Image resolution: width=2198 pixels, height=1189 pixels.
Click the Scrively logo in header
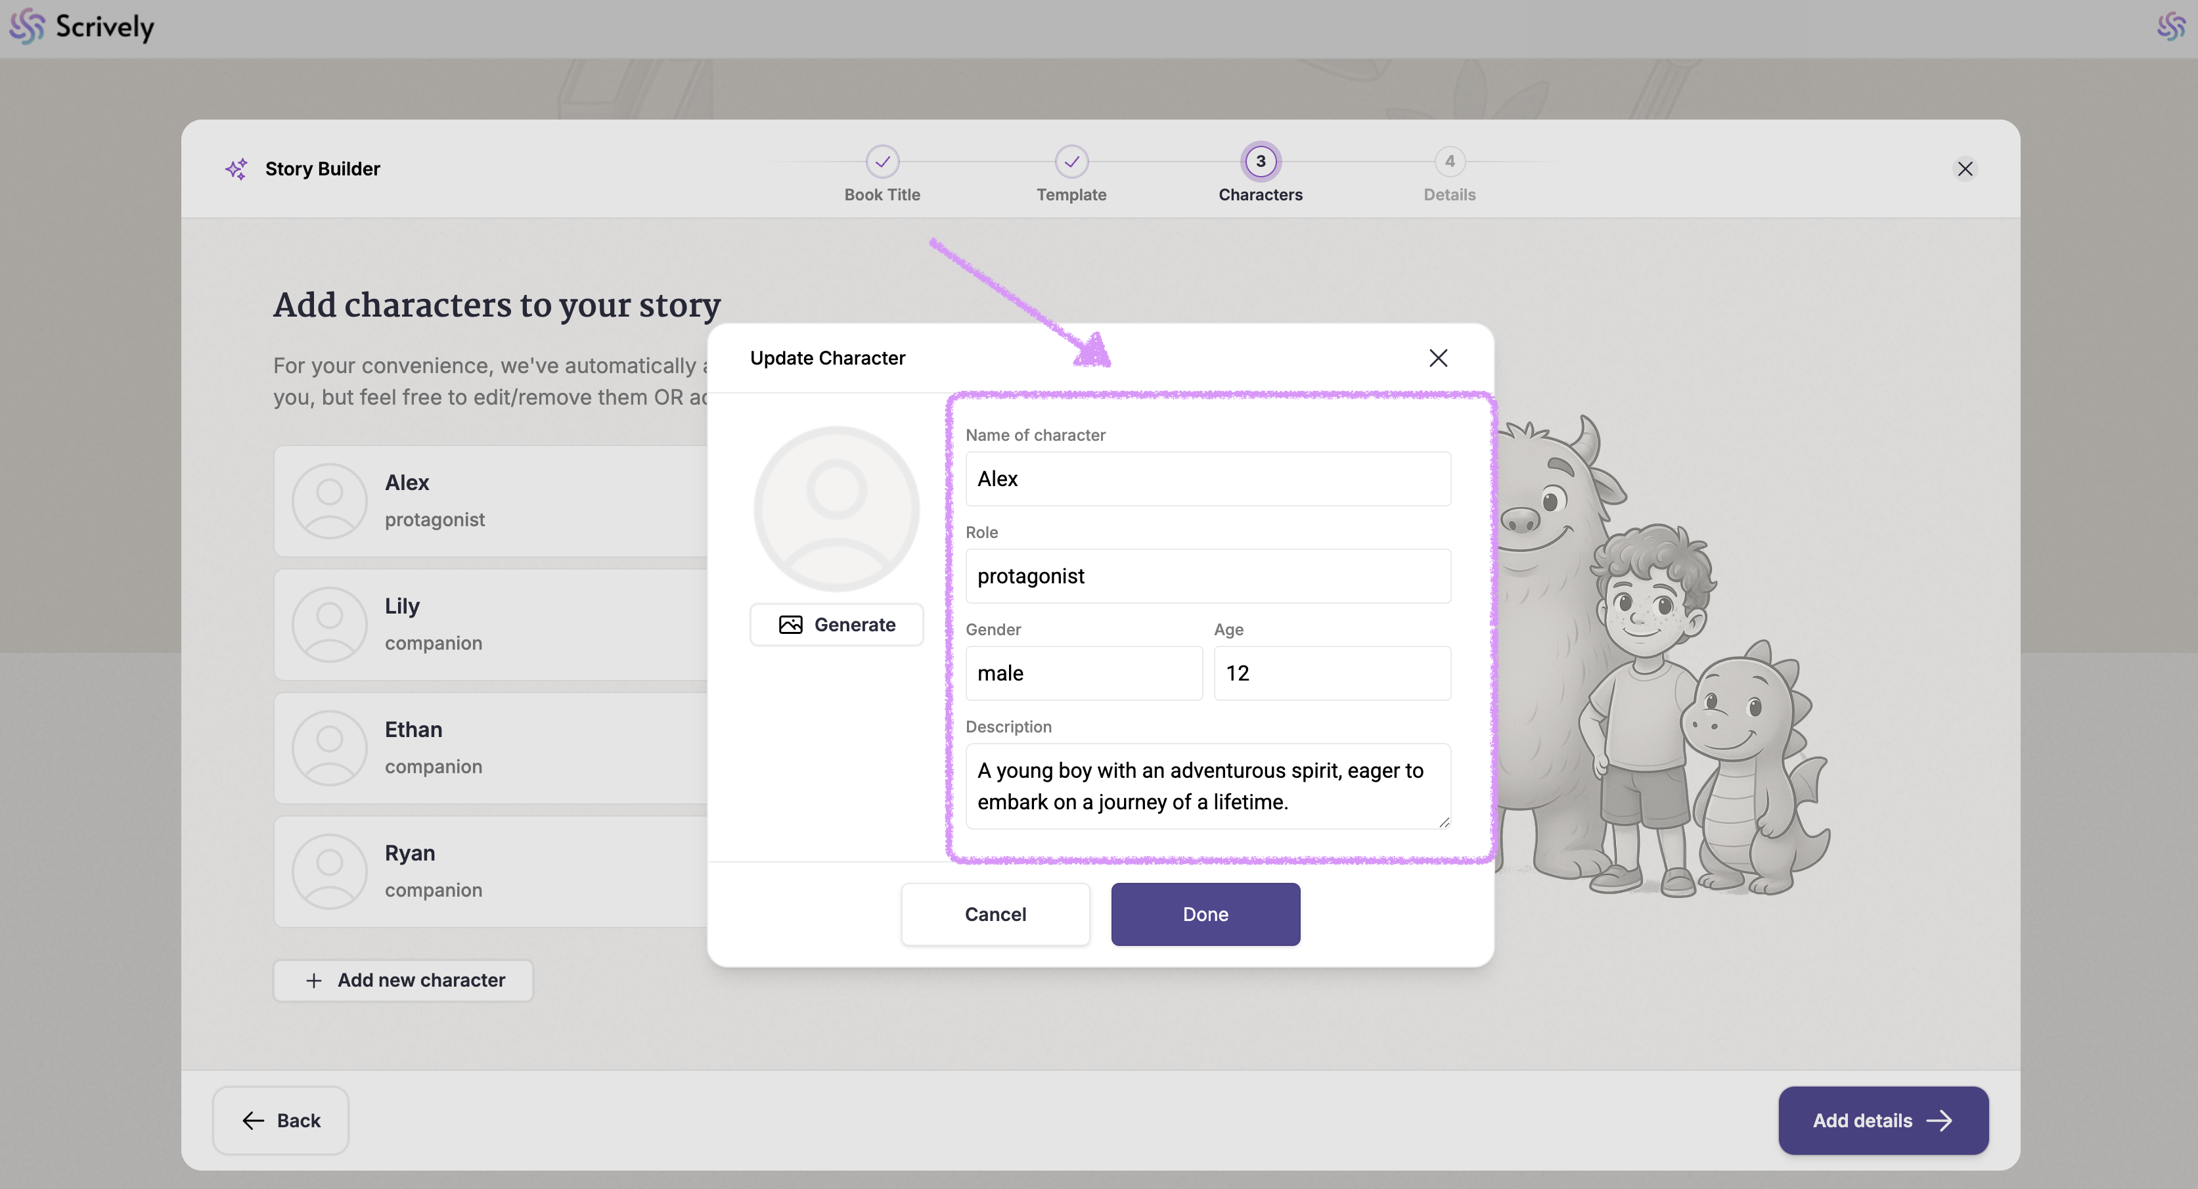click(x=82, y=28)
